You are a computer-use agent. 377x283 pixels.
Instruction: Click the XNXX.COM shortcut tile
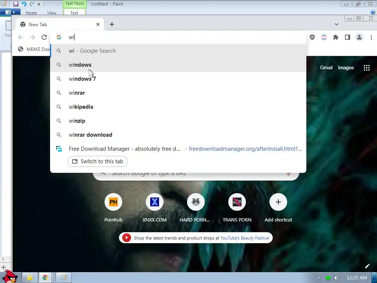point(154,208)
